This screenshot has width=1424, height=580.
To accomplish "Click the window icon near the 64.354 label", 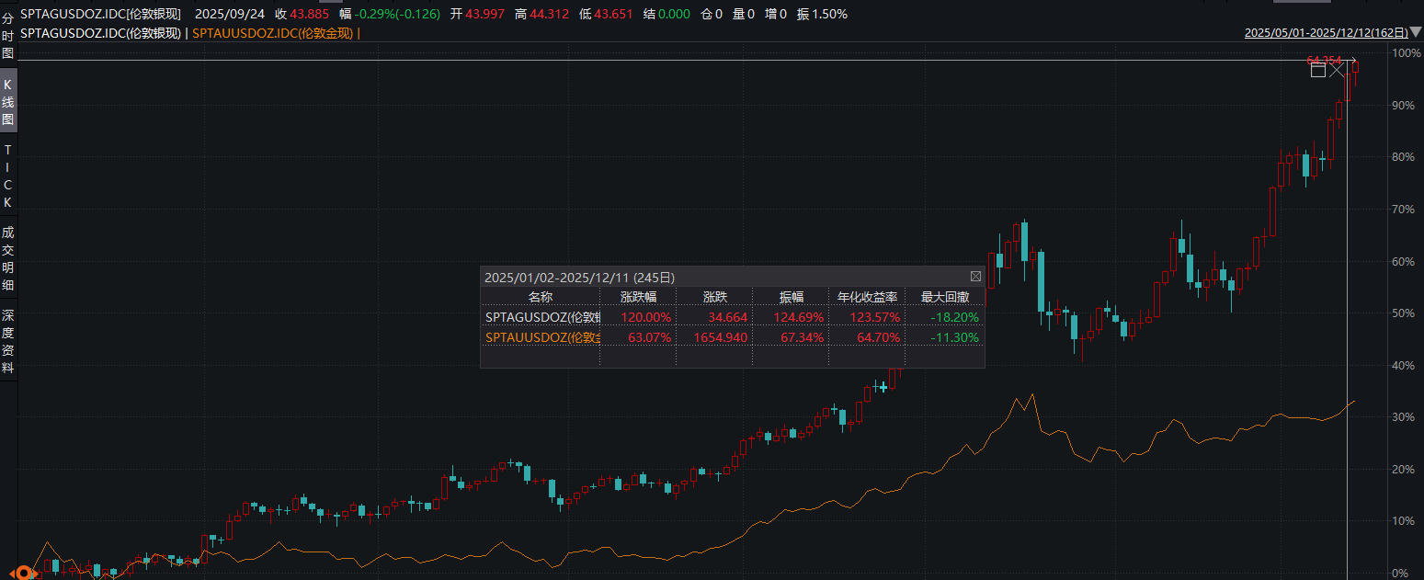I will [1317, 68].
